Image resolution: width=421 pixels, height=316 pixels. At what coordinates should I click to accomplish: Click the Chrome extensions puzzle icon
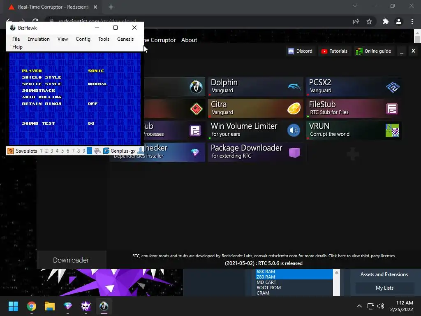[386, 21]
